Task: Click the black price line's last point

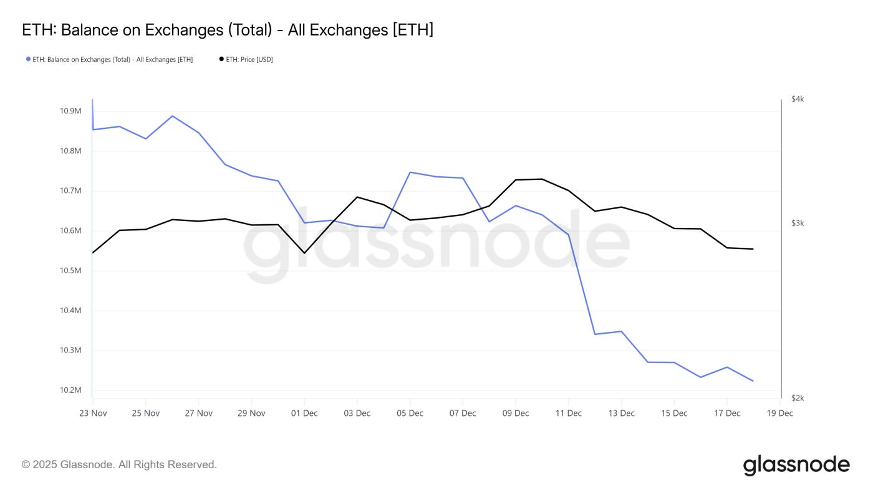Action: [753, 249]
